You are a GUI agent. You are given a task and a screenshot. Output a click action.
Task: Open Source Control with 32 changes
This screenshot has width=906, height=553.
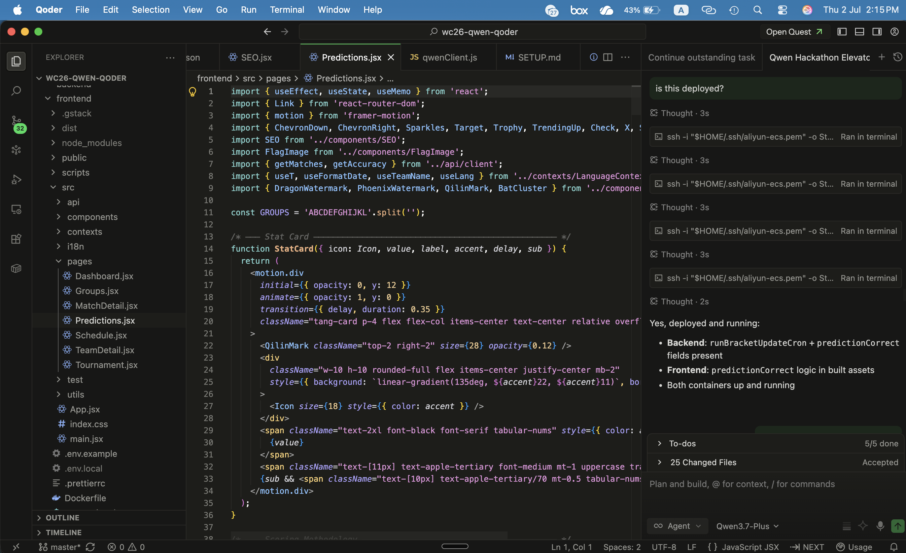pyautogui.click(x=16, y=123)
